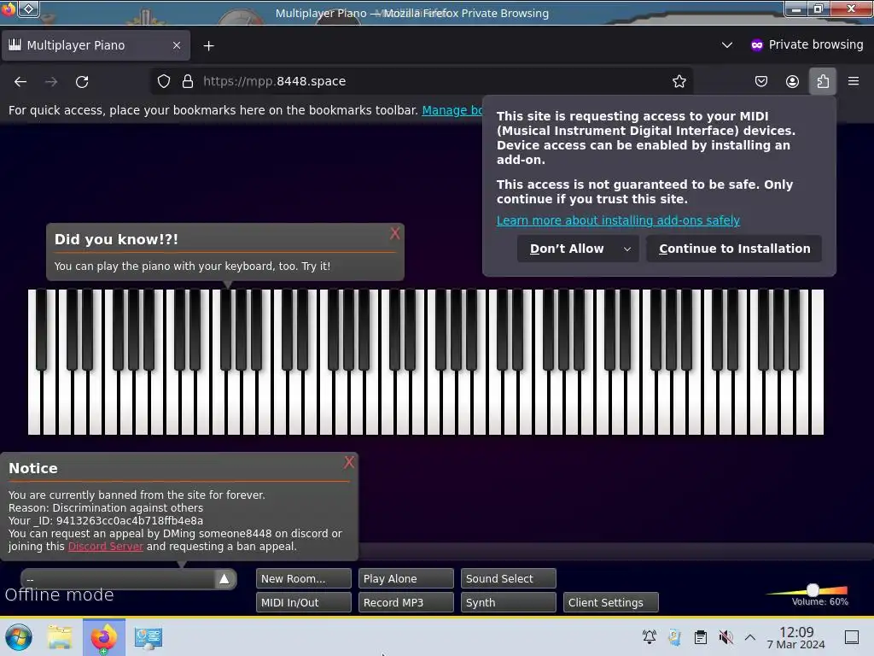Show site security padlock info
Image resolution: width=874 pixels, height=656 pixels.
pos(188,81)
